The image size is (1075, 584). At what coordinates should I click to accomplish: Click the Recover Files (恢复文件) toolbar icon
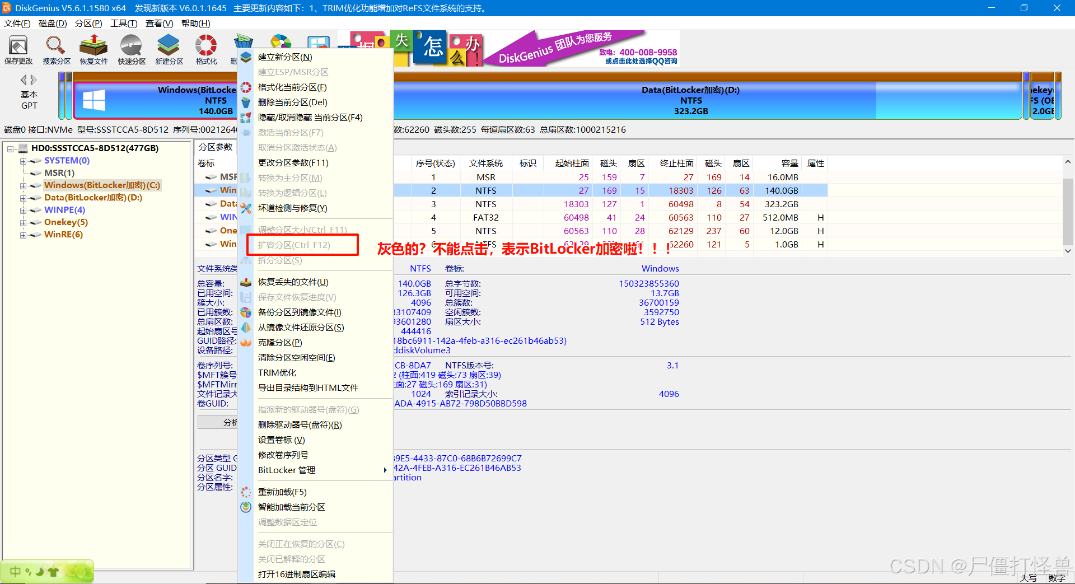click(x=94, y=49)
